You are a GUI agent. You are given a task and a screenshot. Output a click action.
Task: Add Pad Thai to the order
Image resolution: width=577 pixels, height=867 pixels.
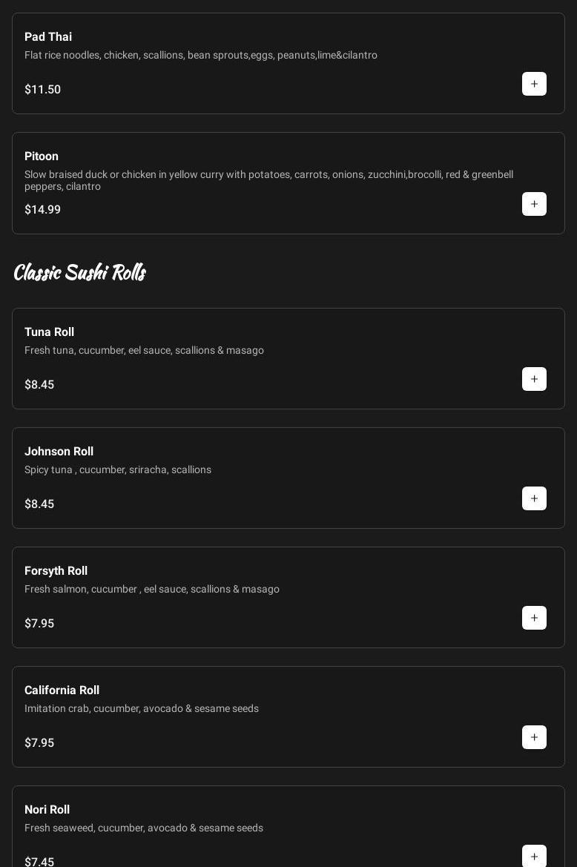tap(534, 84)
